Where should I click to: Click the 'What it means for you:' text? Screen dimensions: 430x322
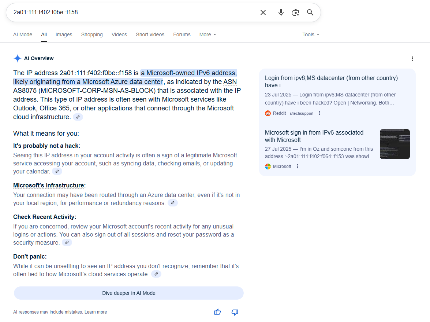[x=46, y=133]
